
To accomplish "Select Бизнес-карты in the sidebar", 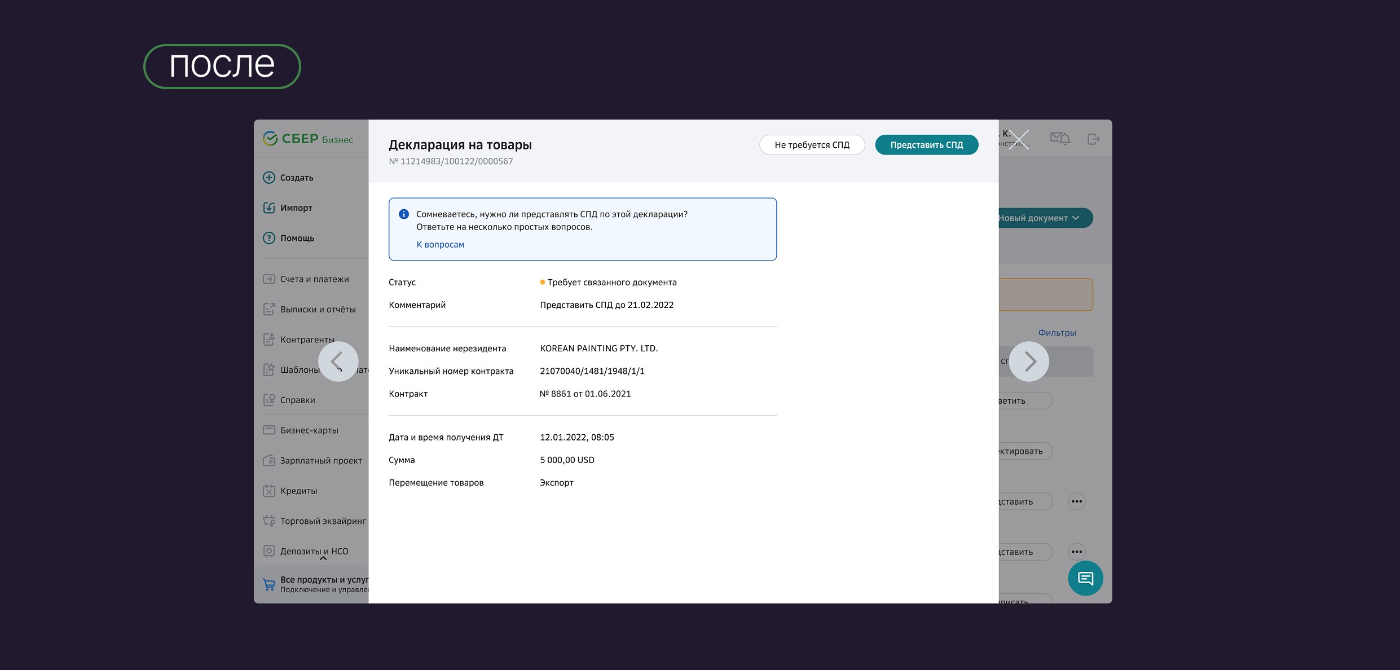I will pyautogui.click(x=309, y=430).
